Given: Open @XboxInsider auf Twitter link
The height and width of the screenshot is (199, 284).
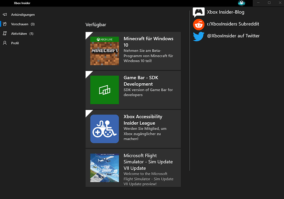Looking at the screenshot, I should pyautogui.click(x=233, y=36).
